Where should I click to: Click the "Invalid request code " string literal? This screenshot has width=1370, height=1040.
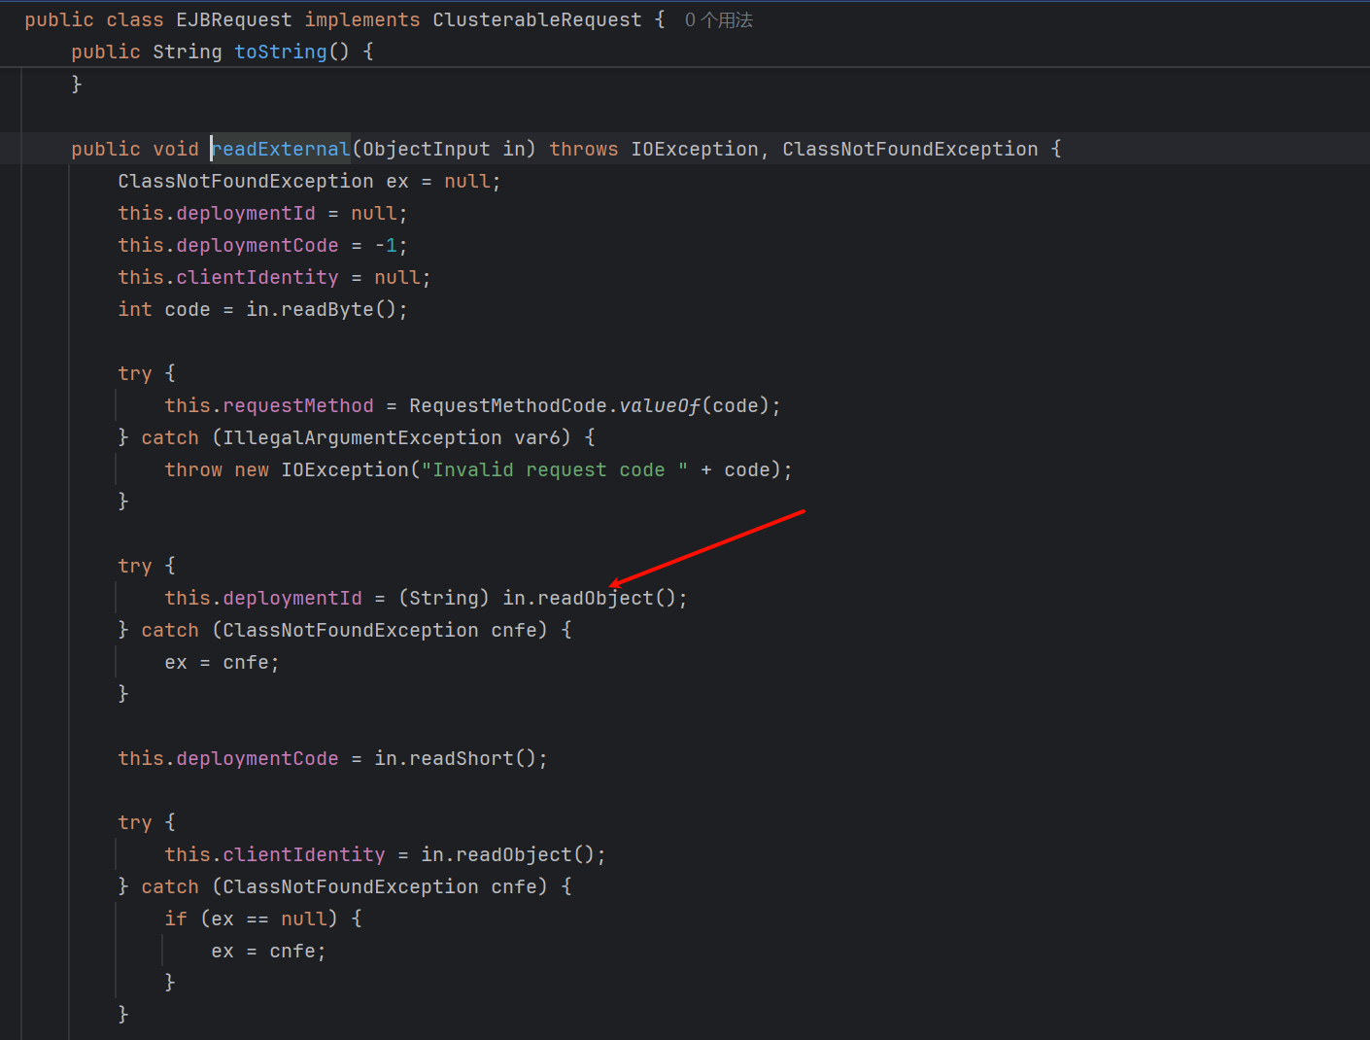554,469
